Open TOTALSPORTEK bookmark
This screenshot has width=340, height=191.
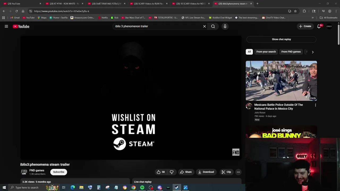[x=166, y=18]
